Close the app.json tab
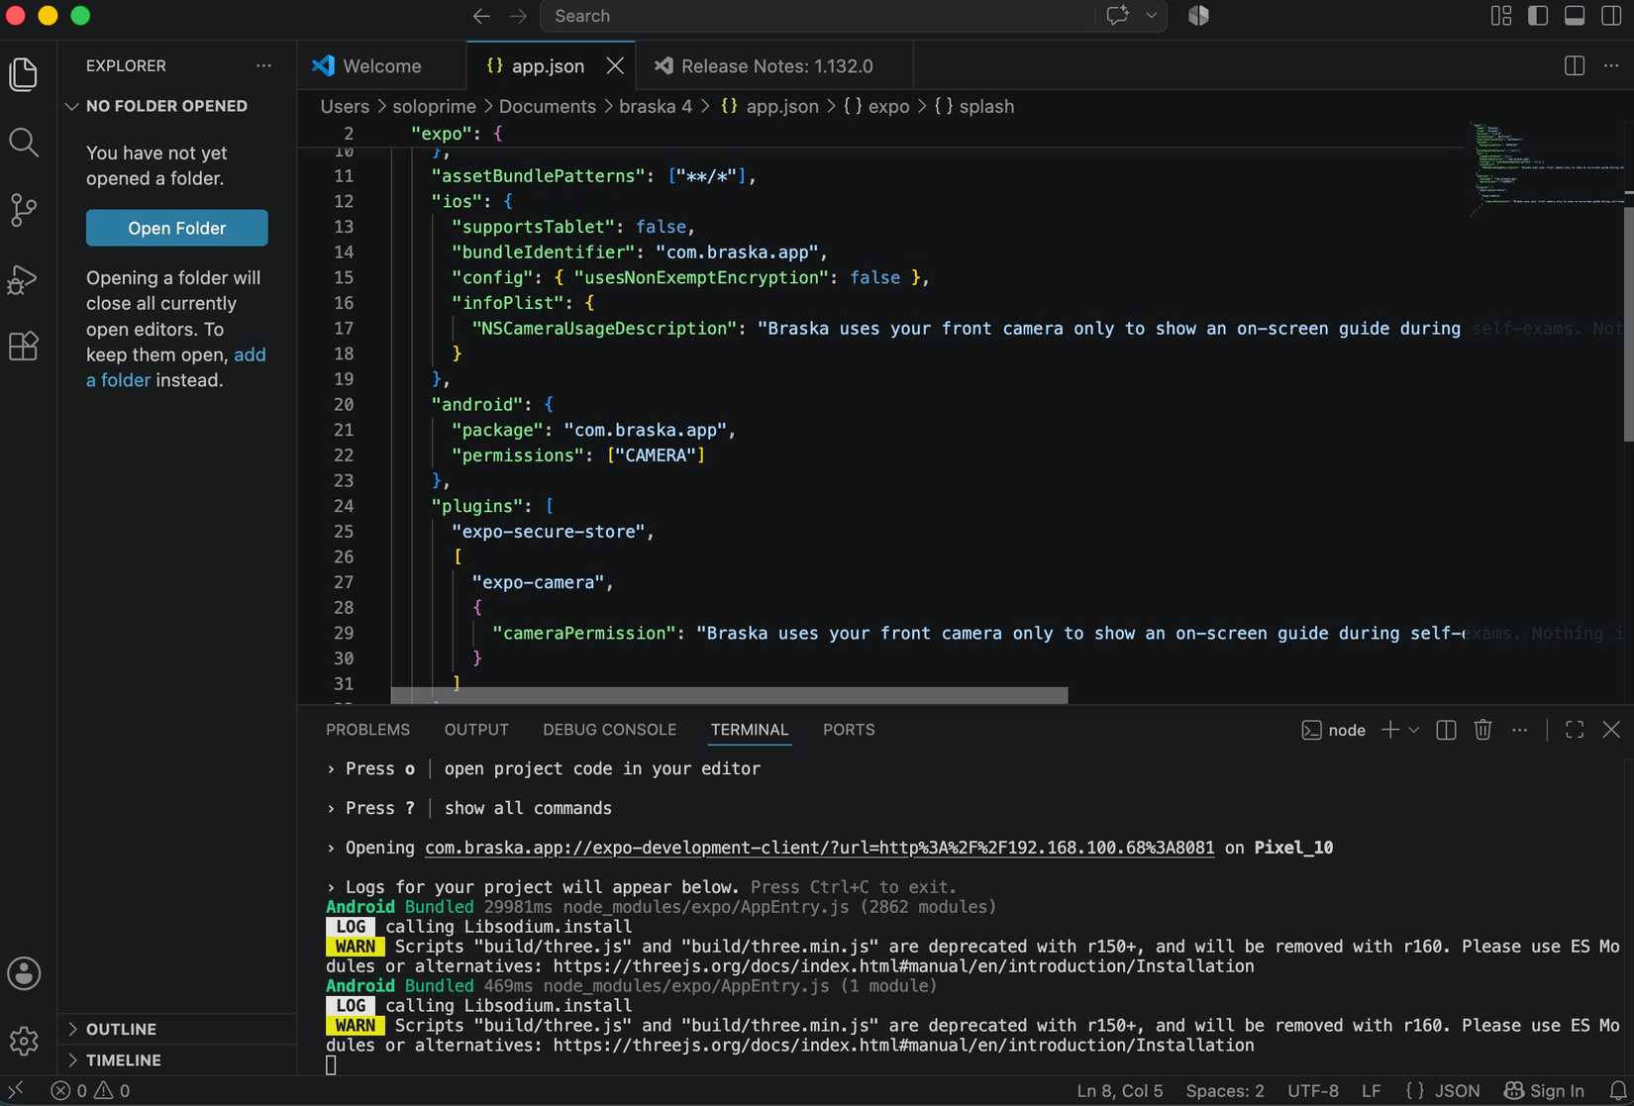The image size is (1634, 1106). (x=615, y=65)
